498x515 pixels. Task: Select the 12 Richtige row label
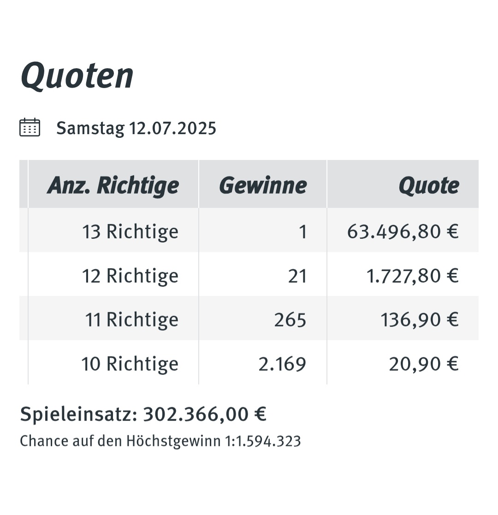tap(130, 276)
